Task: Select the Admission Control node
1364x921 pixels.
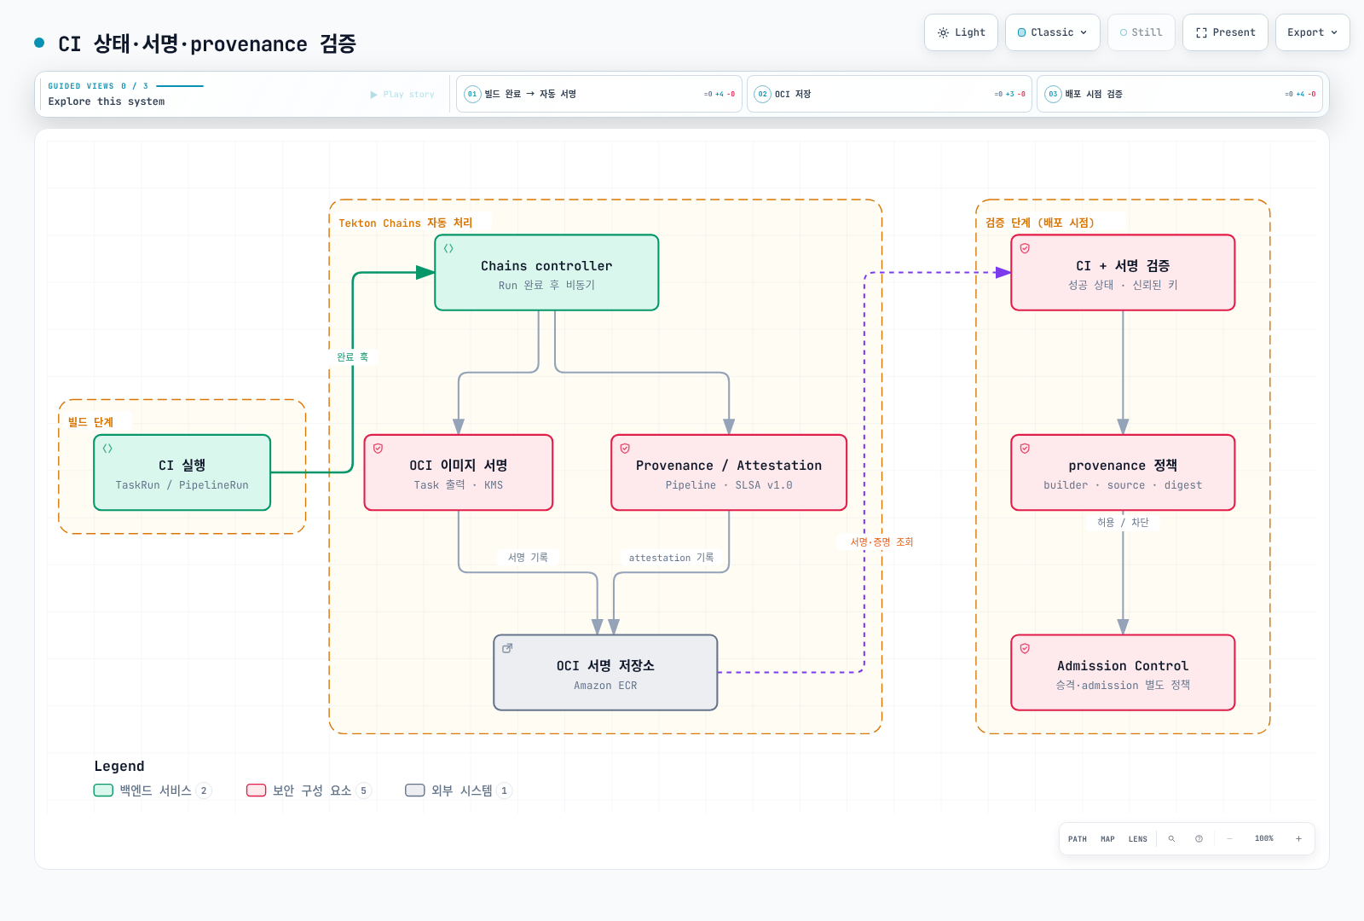Action: coord(1123,673)
